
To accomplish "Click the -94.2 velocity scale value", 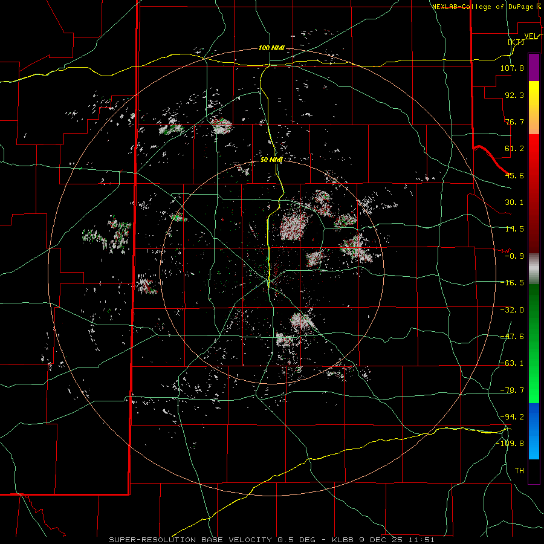I will (512, 416).
